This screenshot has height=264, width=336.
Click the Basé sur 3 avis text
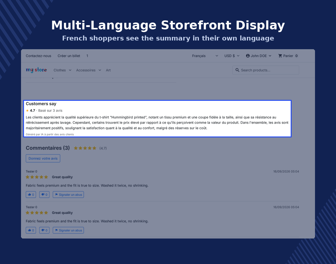click(x=50, y=111)
